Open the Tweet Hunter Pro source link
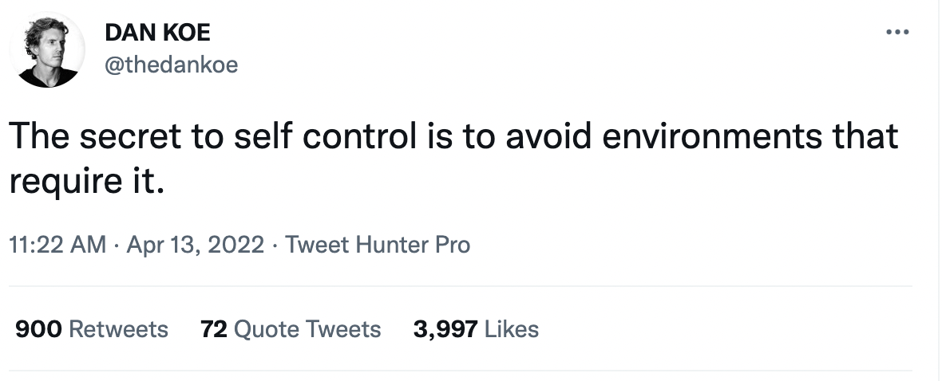The width and height of the screenshot is (942, 381). [x=377, y=245]
